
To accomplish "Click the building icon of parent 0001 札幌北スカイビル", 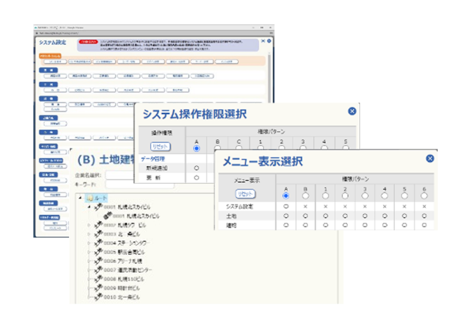I will (x=98, y=207).
